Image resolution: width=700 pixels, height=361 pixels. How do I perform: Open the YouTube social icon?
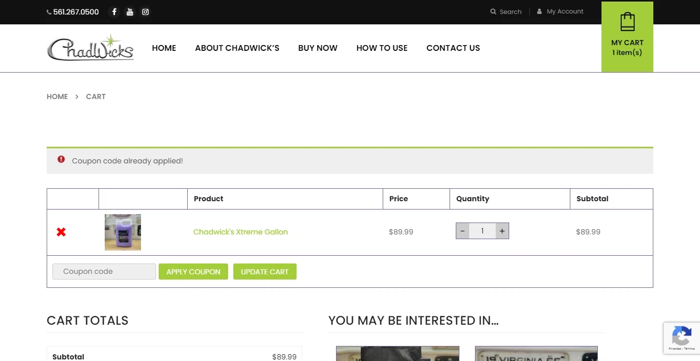[130, 12]
